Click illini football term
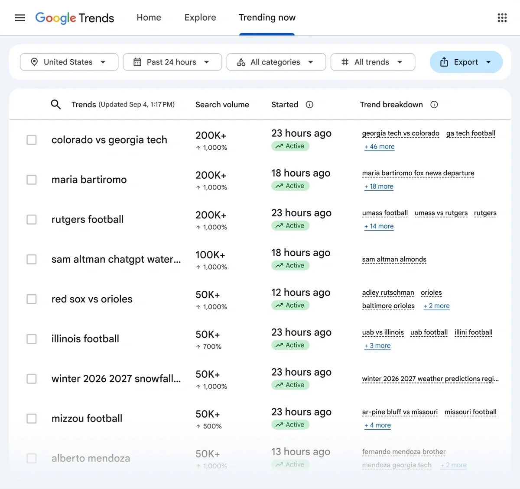 pyautogui.click(x=474, y=332)
